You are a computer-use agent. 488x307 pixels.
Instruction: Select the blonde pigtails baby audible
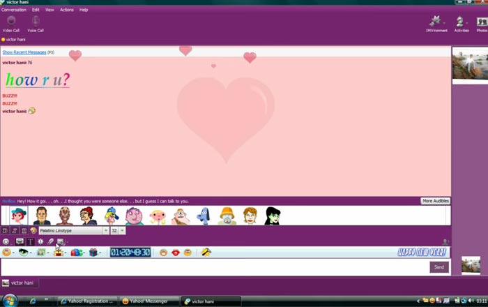tap(158, 217)
